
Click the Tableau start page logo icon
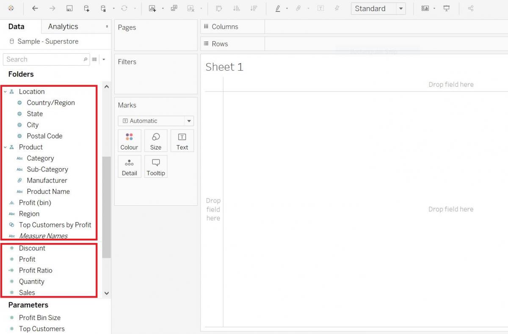[11, 8]
